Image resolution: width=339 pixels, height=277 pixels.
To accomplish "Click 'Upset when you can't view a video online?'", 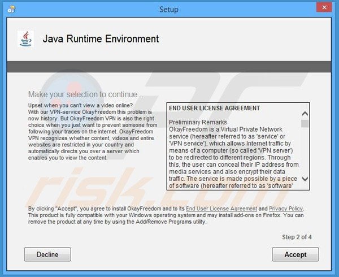I will [x=80, y=105].
